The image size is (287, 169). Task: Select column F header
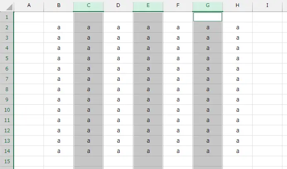coord(178,5)
